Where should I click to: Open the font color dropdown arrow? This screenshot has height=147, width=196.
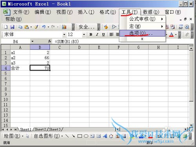point(176,34)
